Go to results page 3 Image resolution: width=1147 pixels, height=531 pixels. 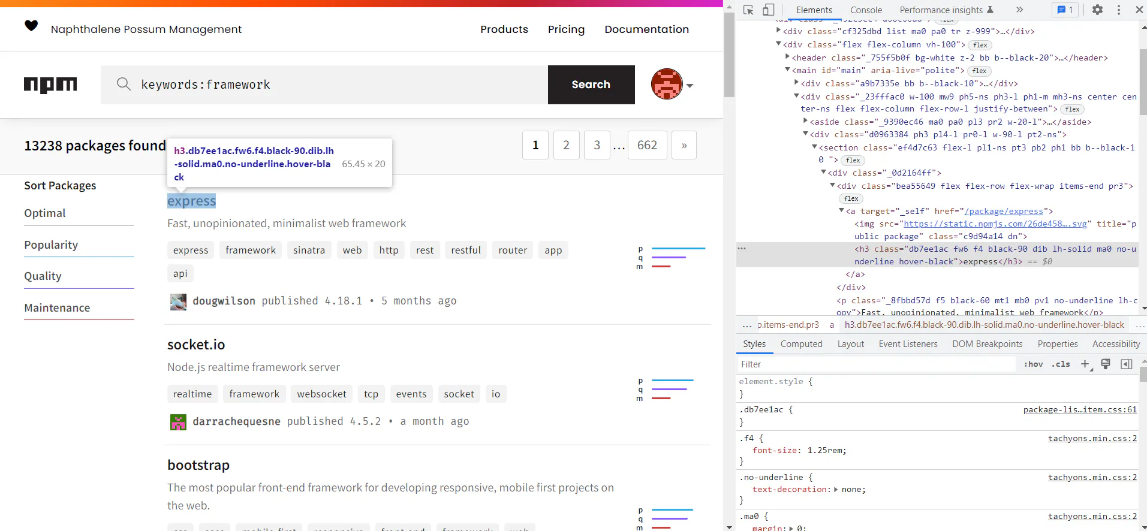(597, 145)
